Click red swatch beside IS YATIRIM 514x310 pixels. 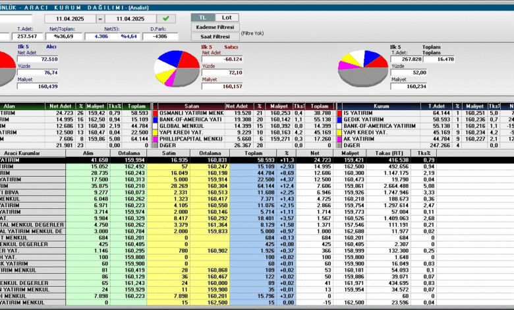coord(339,113)
